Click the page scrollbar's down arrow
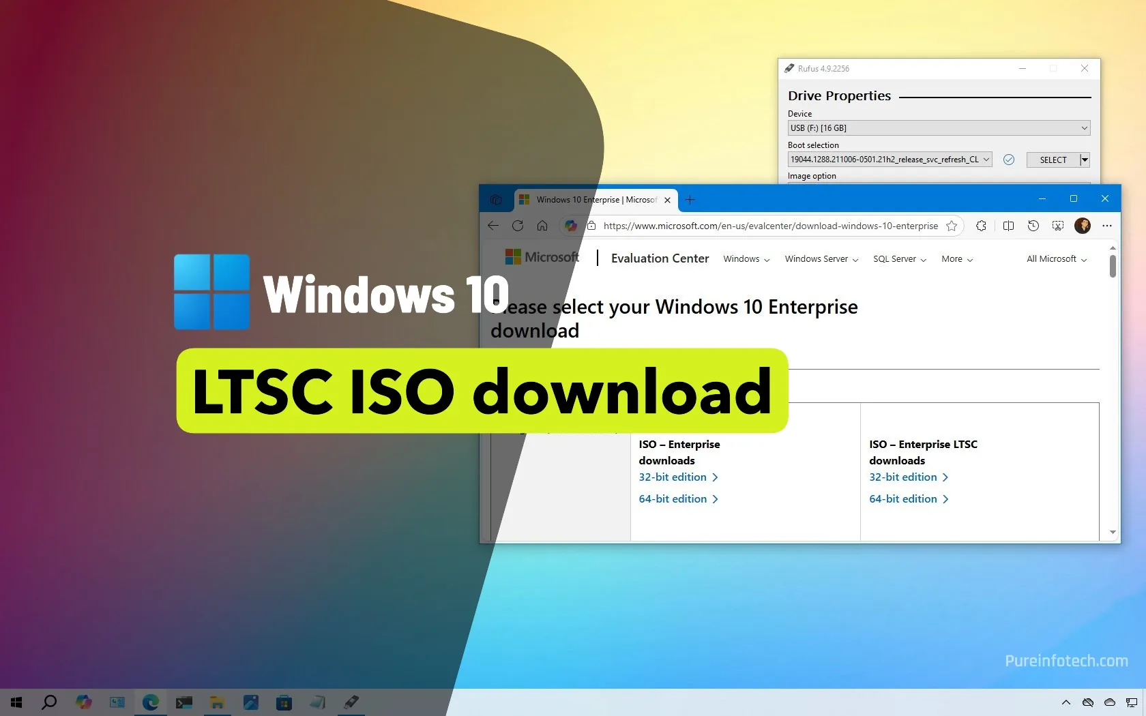1146x716 pixels. click(x=1112, y=533)
